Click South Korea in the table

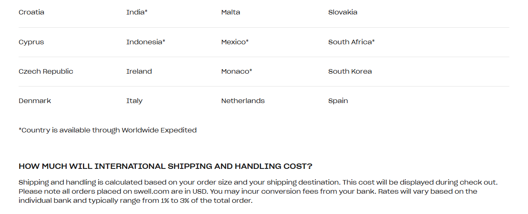350,71
